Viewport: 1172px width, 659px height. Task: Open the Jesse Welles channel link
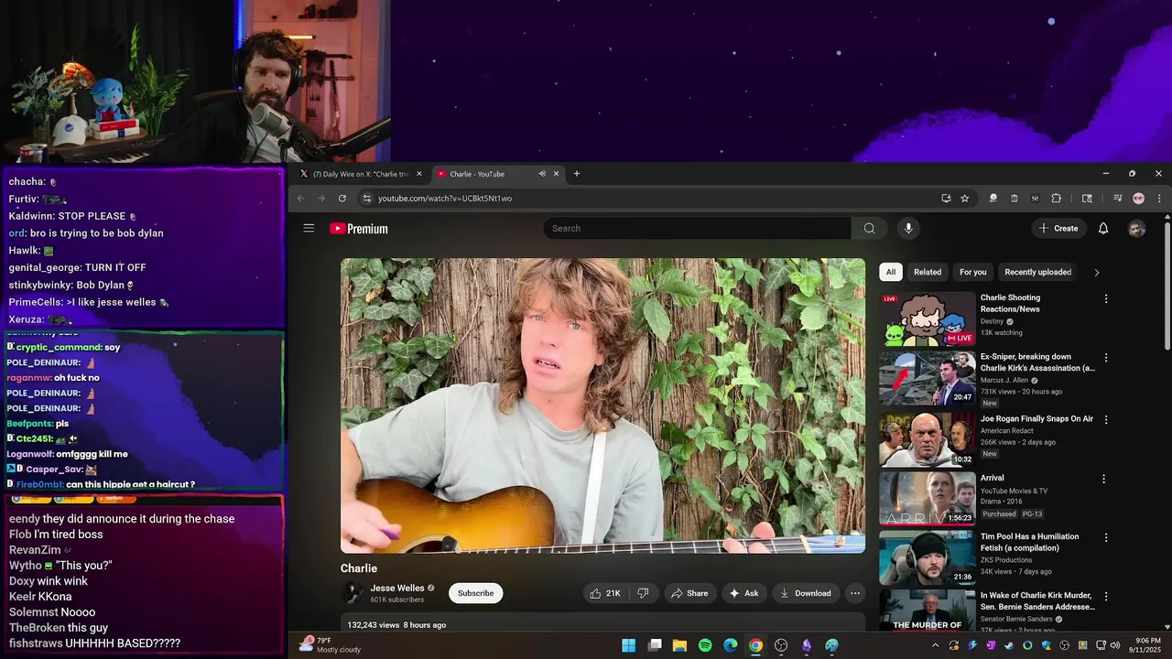(x=397, y=588)
